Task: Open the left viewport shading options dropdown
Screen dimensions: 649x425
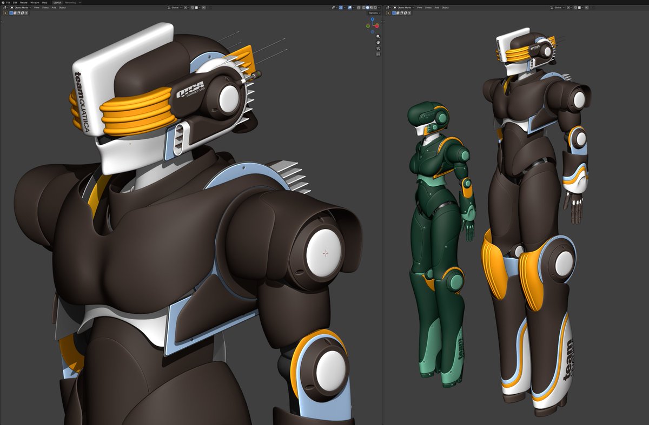Action: pyautogui.click(x=379, y=8)
